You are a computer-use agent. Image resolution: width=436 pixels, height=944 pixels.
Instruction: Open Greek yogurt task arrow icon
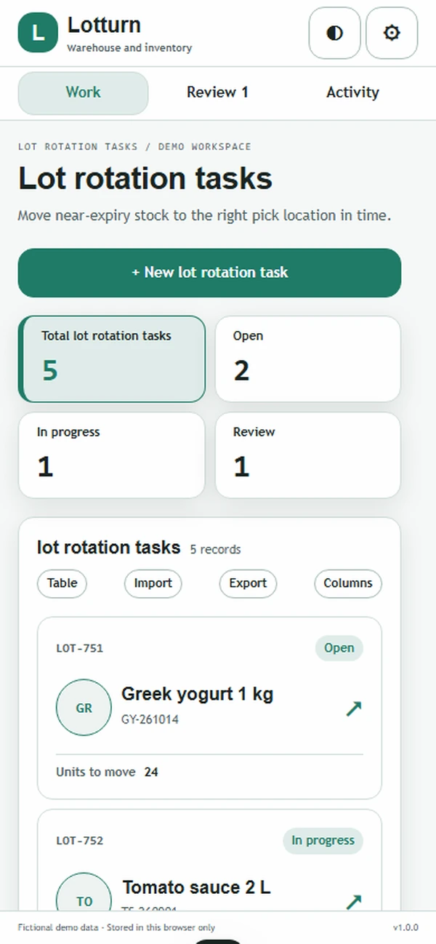(354, 708)
